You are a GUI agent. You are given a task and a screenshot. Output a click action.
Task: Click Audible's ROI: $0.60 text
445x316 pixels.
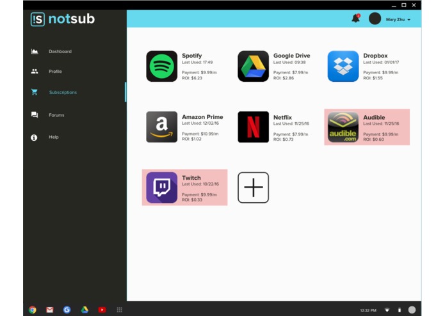pyautogui.click(x=373, y=139)
